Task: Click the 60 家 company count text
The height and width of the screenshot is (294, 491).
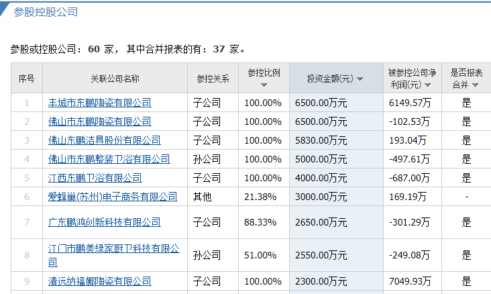Action: pos(101,49)
